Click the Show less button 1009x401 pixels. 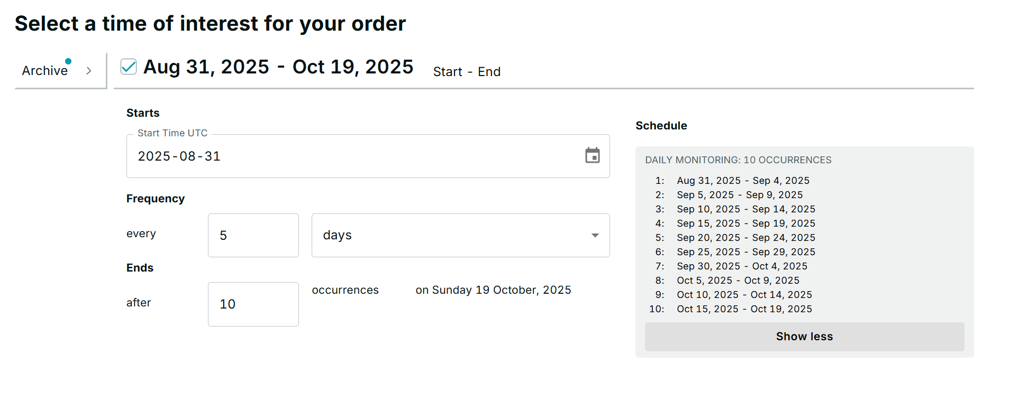coord(804,337)
